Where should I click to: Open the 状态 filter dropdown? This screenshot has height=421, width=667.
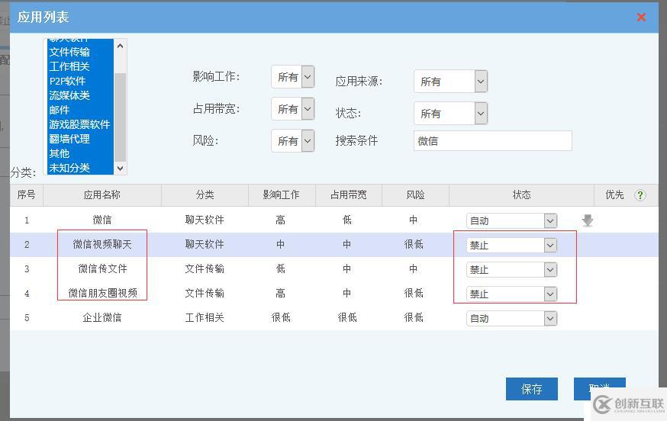450,114
